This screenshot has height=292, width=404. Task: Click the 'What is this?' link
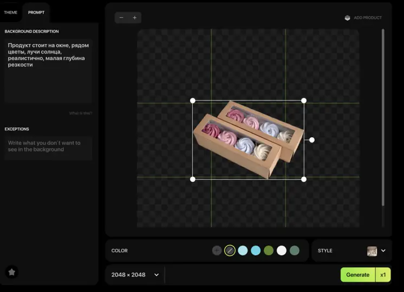tap(80, 113)
